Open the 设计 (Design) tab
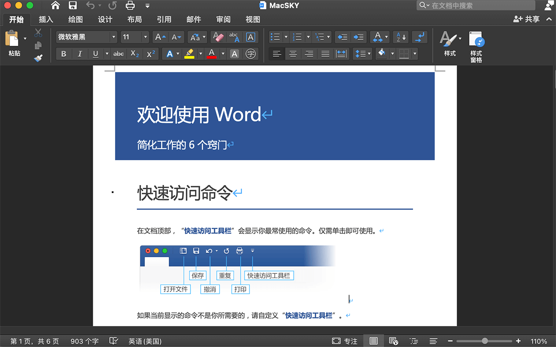This screenshot has width=556, height=347. click(105, 19)
